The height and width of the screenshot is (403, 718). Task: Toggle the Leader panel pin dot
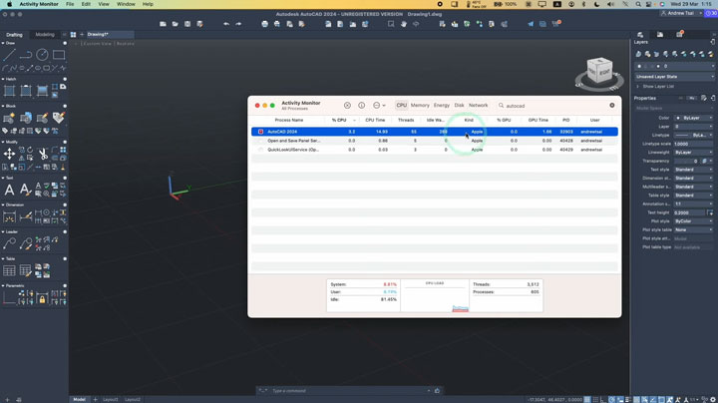(x=65, y=231)
